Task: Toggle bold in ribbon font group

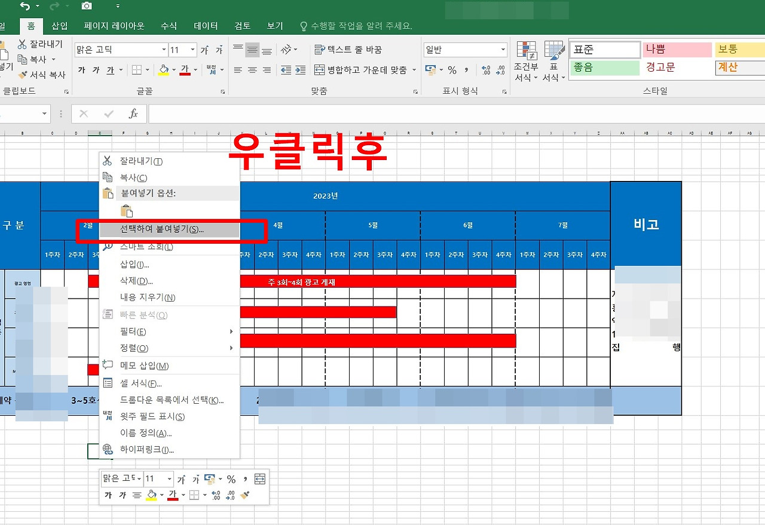Action: point(81,70)
